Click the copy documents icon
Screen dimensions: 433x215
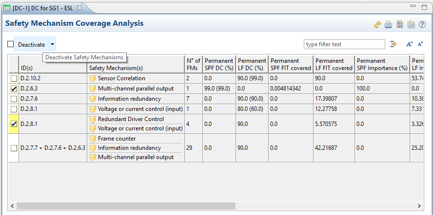click(x=411, y=24)
